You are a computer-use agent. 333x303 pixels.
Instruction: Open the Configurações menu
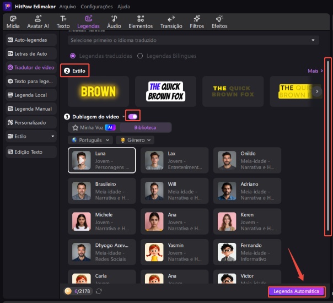tap(96, 7)
